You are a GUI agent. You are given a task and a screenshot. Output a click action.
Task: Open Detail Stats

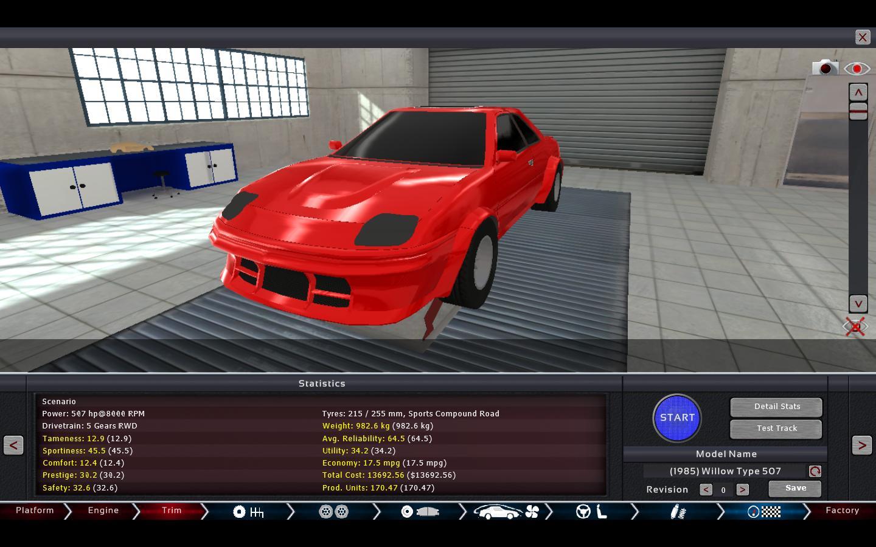tap(776, 407)
